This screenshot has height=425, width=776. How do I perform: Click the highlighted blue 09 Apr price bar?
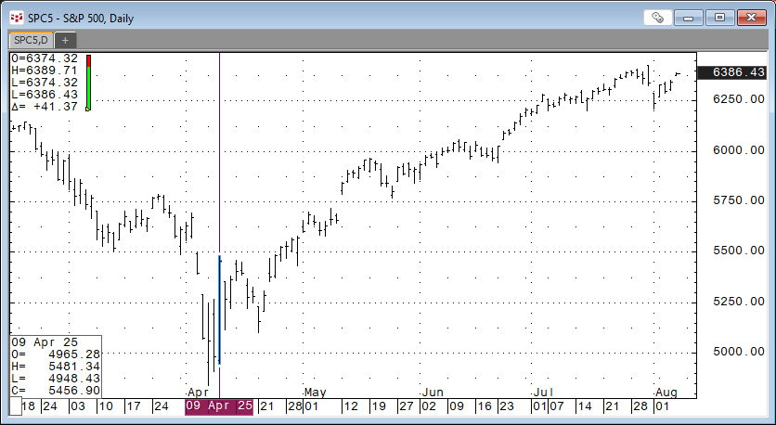coord(219,310)
